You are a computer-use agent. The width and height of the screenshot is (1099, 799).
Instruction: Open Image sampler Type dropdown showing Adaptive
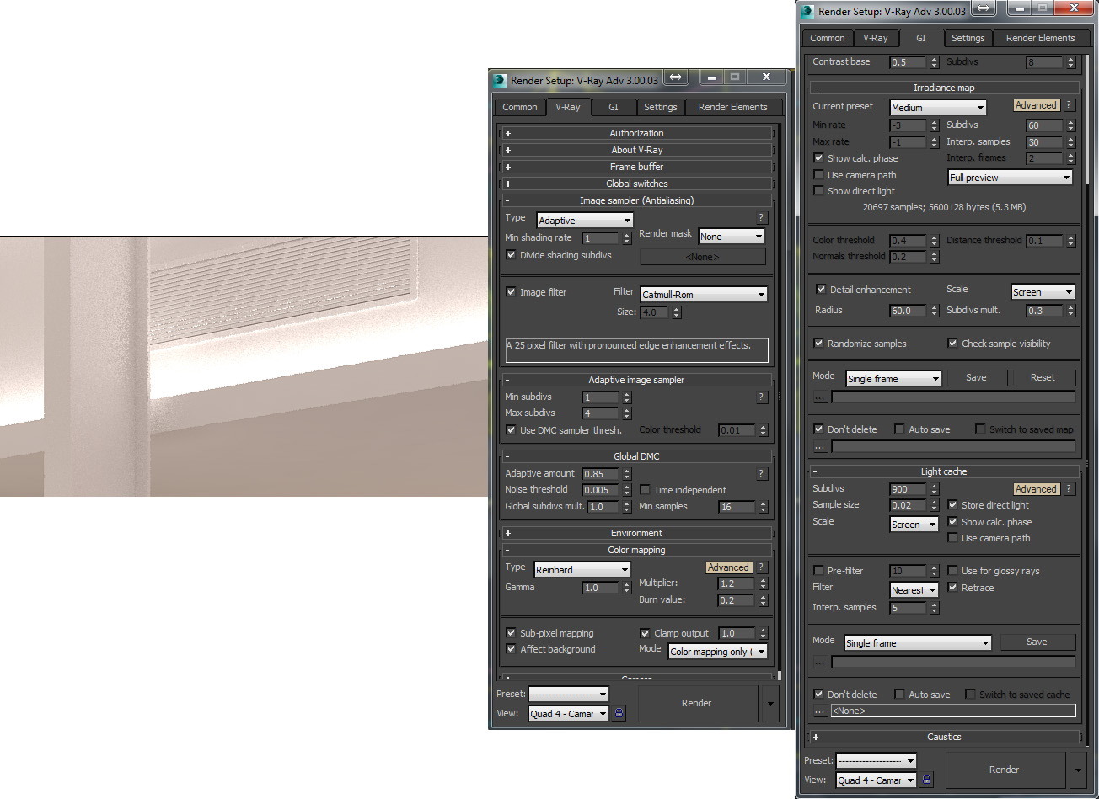coord(585,221)
